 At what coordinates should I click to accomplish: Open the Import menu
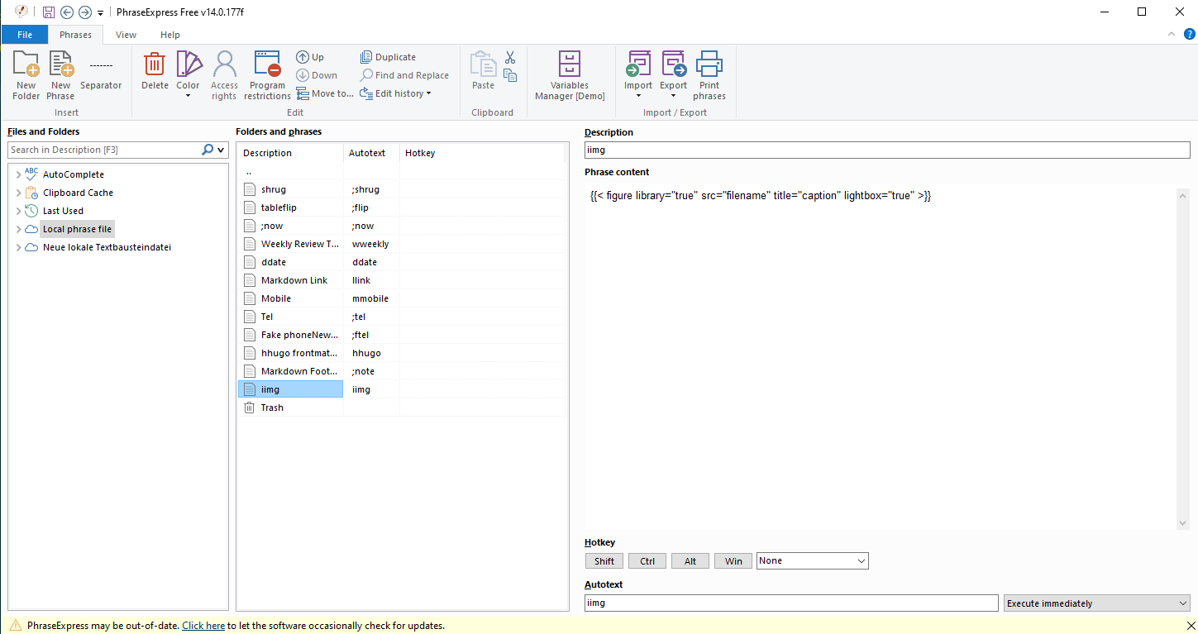(638, 75)
